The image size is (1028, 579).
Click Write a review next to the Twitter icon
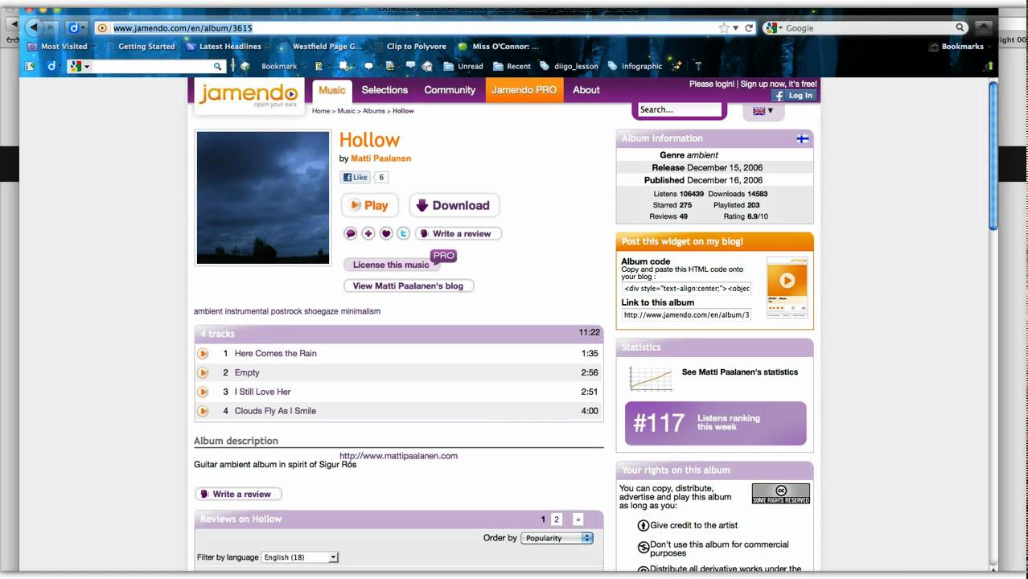point(459,233)
